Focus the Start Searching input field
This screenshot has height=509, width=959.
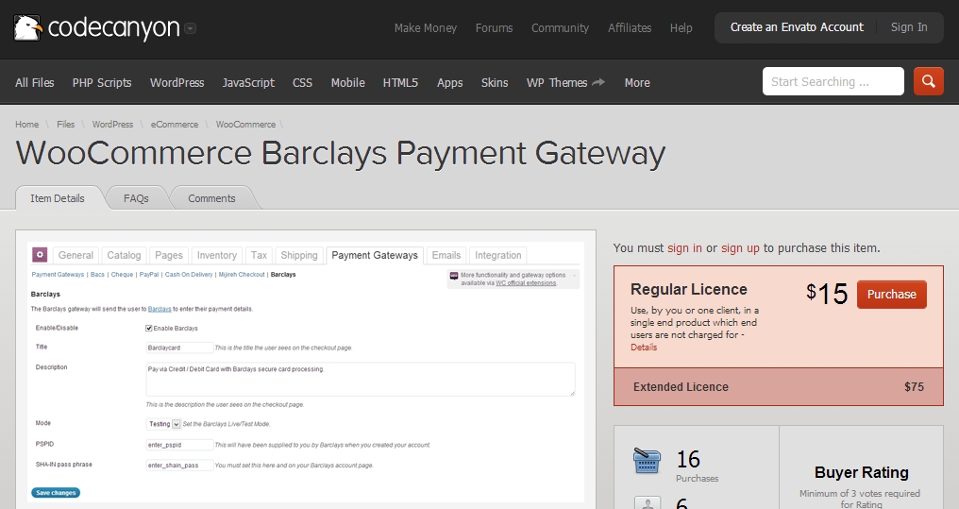[833, 81]
